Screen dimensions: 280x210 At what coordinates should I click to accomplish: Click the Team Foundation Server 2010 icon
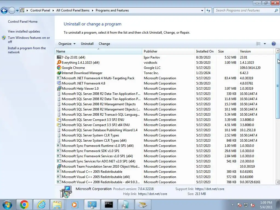pos(59,167)
